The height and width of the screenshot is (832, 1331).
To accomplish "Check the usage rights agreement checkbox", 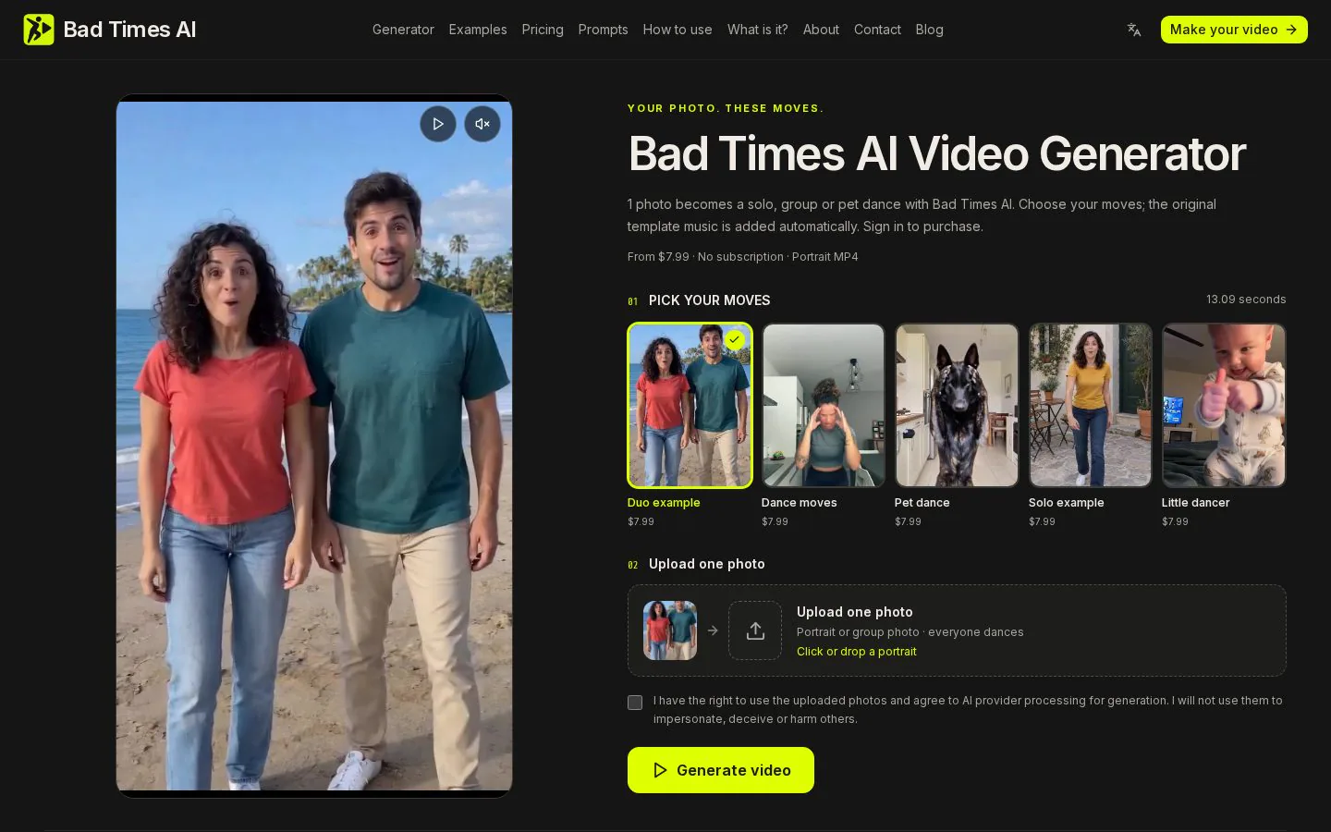I will pos(635,703).
